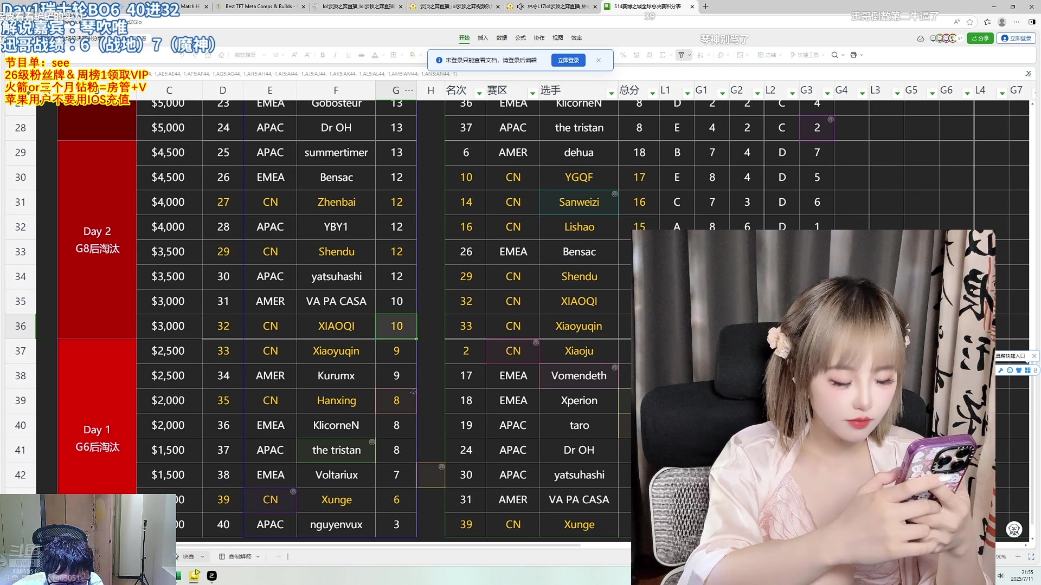Open the 协作 ribbon tab
This screenshot has width=1041, height=585.
tap(539, 38)
